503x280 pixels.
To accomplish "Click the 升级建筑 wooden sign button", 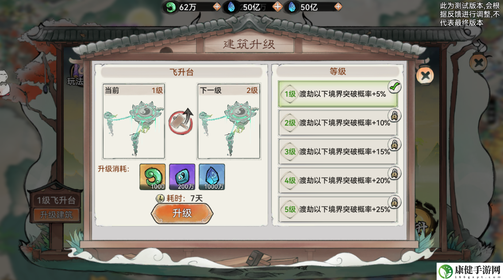I will pos(56,215).
